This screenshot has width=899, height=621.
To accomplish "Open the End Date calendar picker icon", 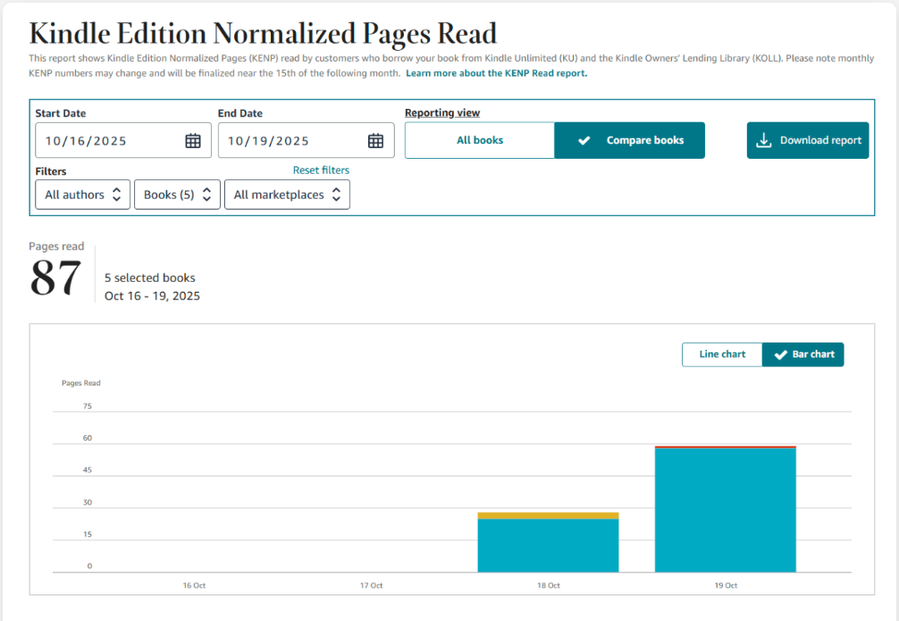I will click(x=375, y=141).
